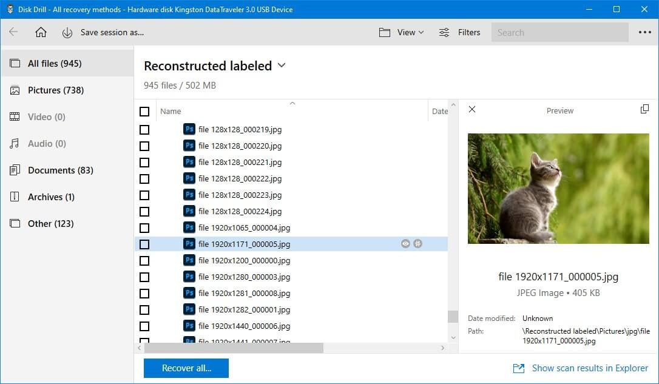This screenshot has width=659, height=384.
Task: Click the hash icon on highlighted file row
Action: pos(417,244)
